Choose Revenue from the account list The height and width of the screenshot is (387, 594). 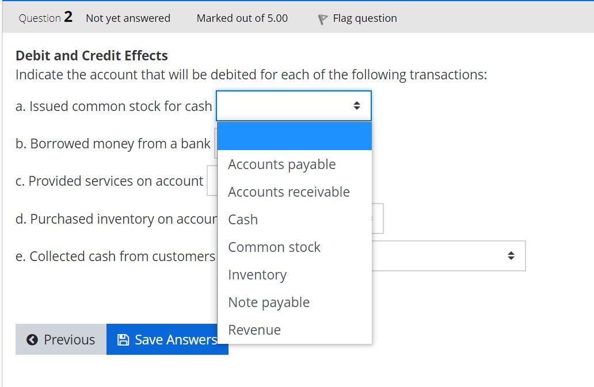(254, 329)
